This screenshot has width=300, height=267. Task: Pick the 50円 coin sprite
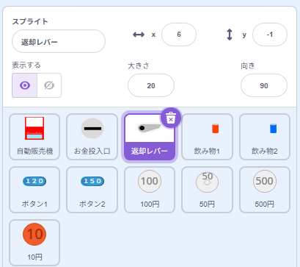click(x=207, y=190)
